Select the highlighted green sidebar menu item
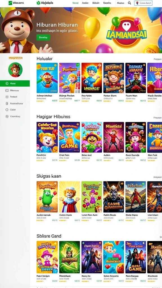 [15, 83]
